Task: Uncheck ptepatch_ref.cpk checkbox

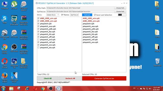Action: [x=38, y=42]
